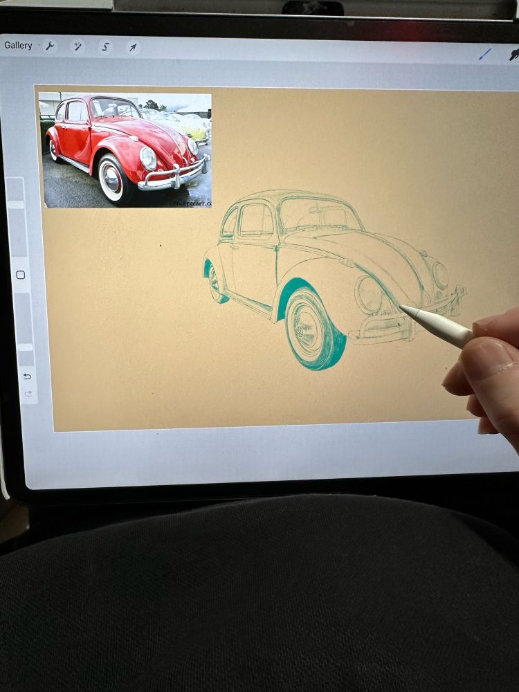This screenshot has width=519, height=692.
Task: Adjust the brush opacity slider handle
Action: [x=25, y=347]
